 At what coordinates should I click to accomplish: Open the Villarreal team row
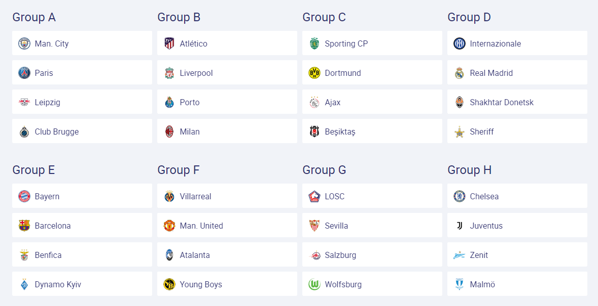[227, 196]
